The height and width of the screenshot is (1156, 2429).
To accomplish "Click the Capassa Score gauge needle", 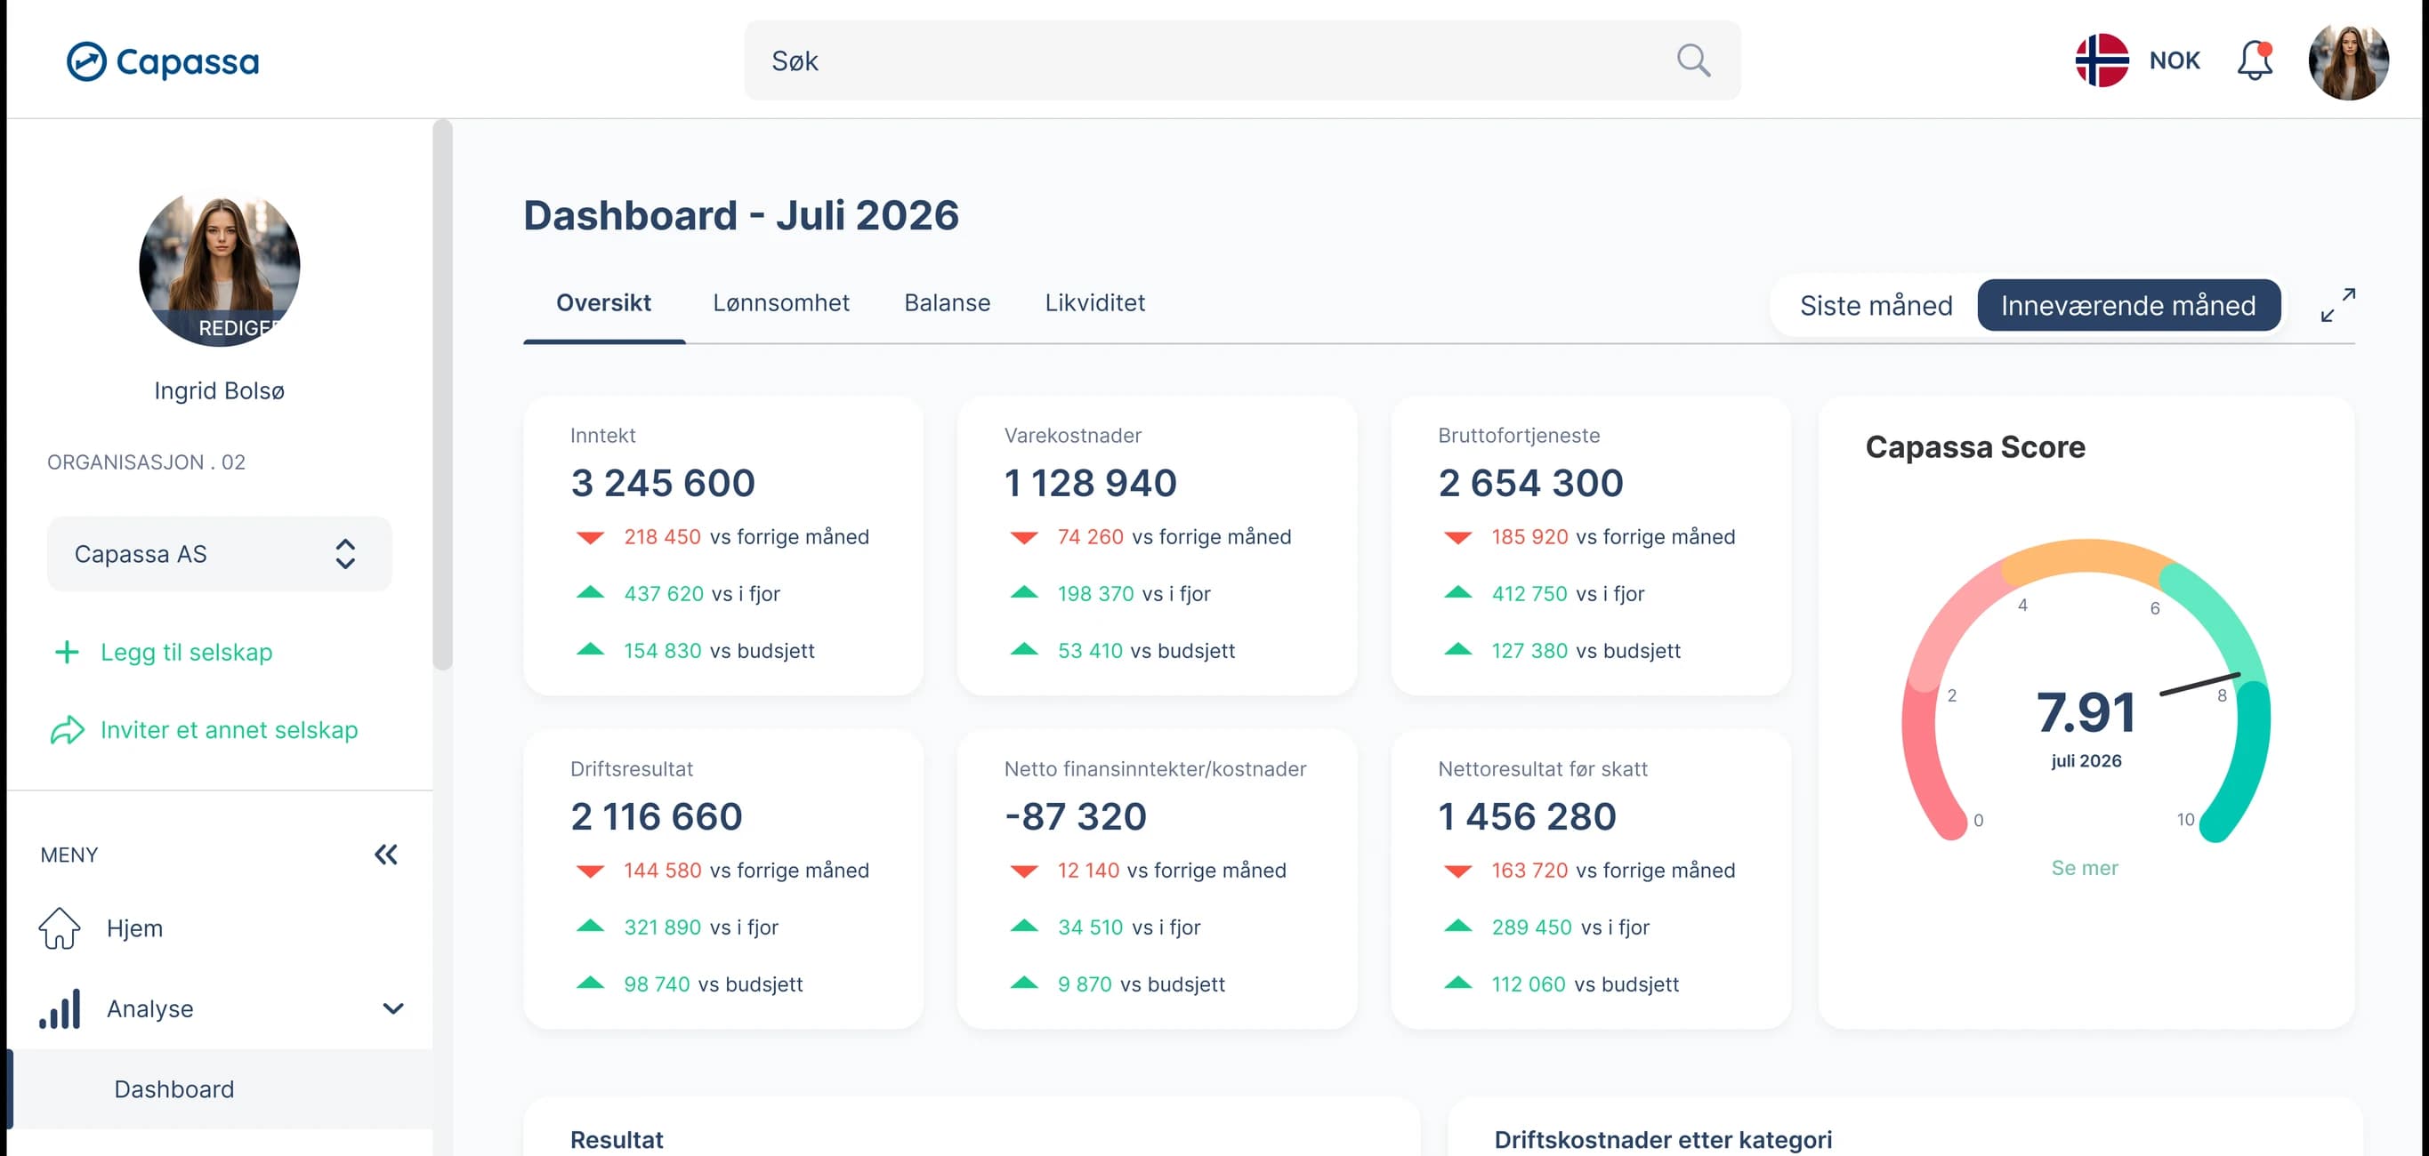I will (x=2199, y=684).
